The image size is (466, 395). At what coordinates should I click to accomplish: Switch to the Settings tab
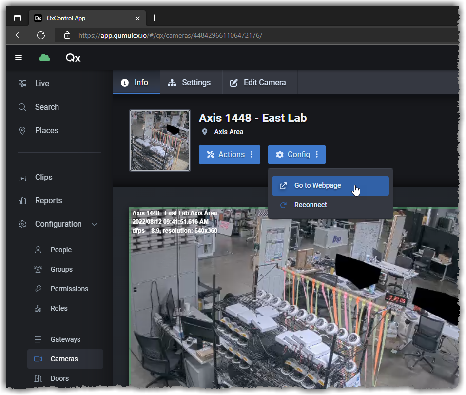(191, 82)
